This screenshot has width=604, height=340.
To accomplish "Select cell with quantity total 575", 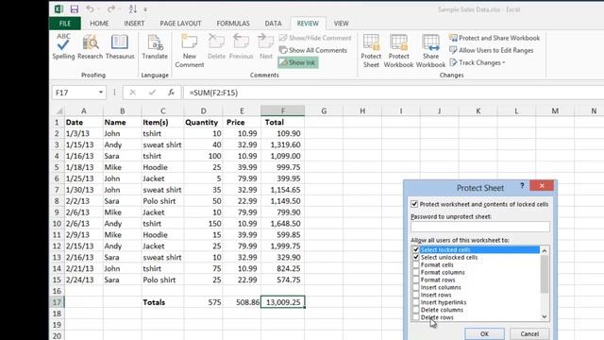I will click(203, 302).
